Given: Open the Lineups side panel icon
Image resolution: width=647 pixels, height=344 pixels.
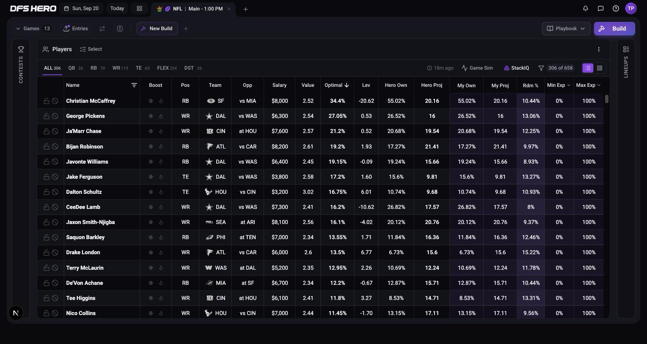Looking at the screenshot, I should pyautogui.click(x=626, y=49).
